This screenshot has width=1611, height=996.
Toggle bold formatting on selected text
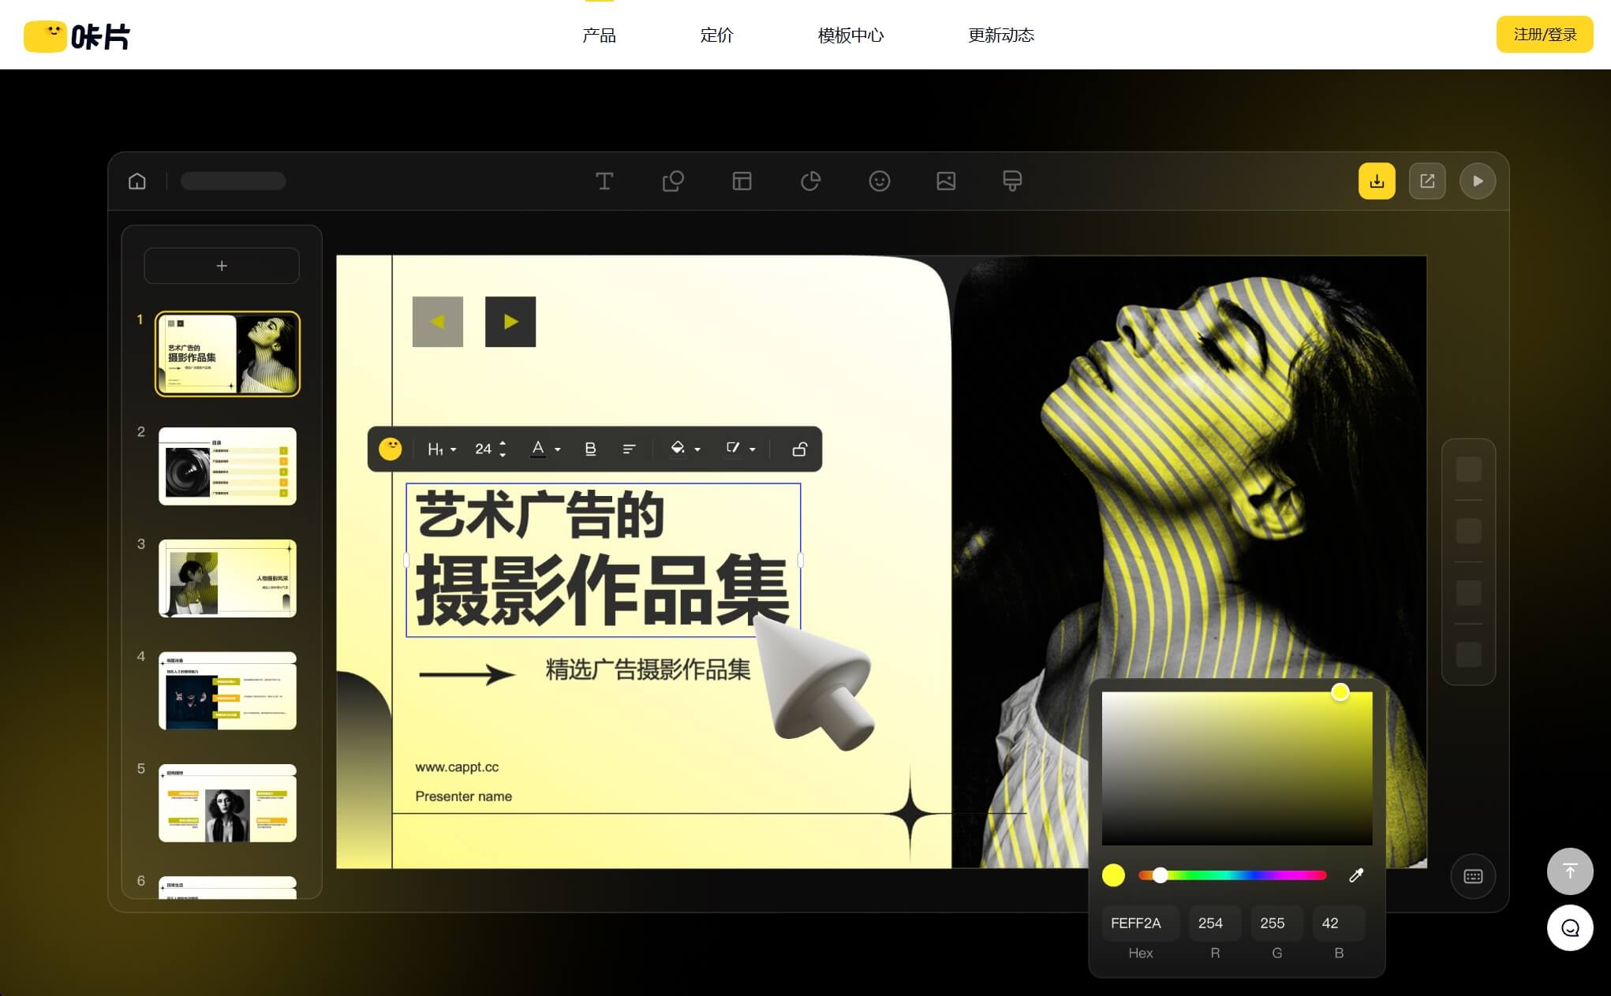click(589, 449)
